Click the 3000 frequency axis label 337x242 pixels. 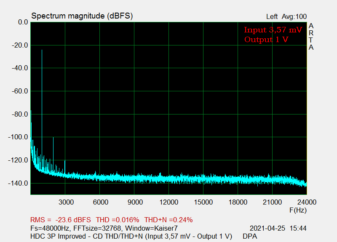point(66,202)
